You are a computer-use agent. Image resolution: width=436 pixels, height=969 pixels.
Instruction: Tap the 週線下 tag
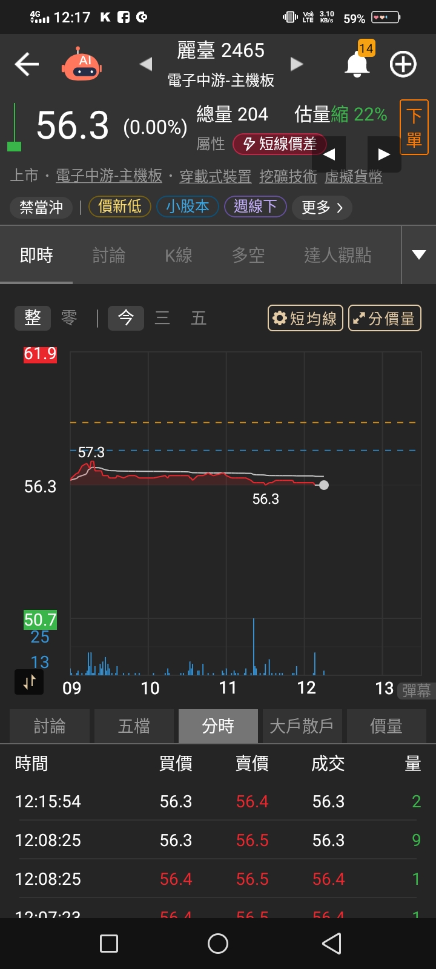[x=255, y=207]
